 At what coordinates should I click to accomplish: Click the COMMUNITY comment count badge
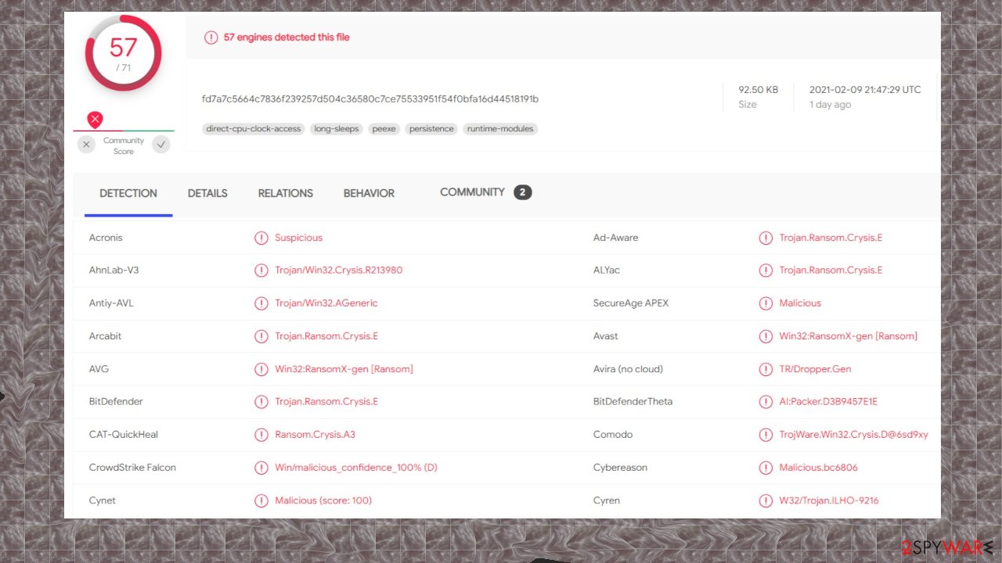pos(523,192)
